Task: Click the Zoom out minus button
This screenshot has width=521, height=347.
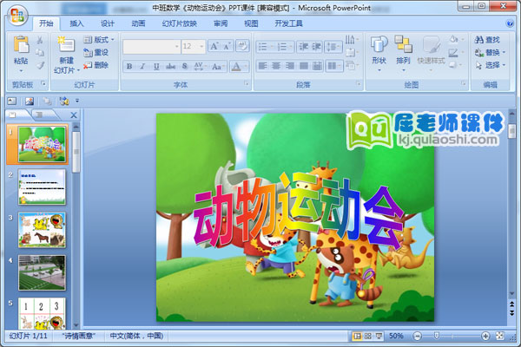Action: (418, 336)
